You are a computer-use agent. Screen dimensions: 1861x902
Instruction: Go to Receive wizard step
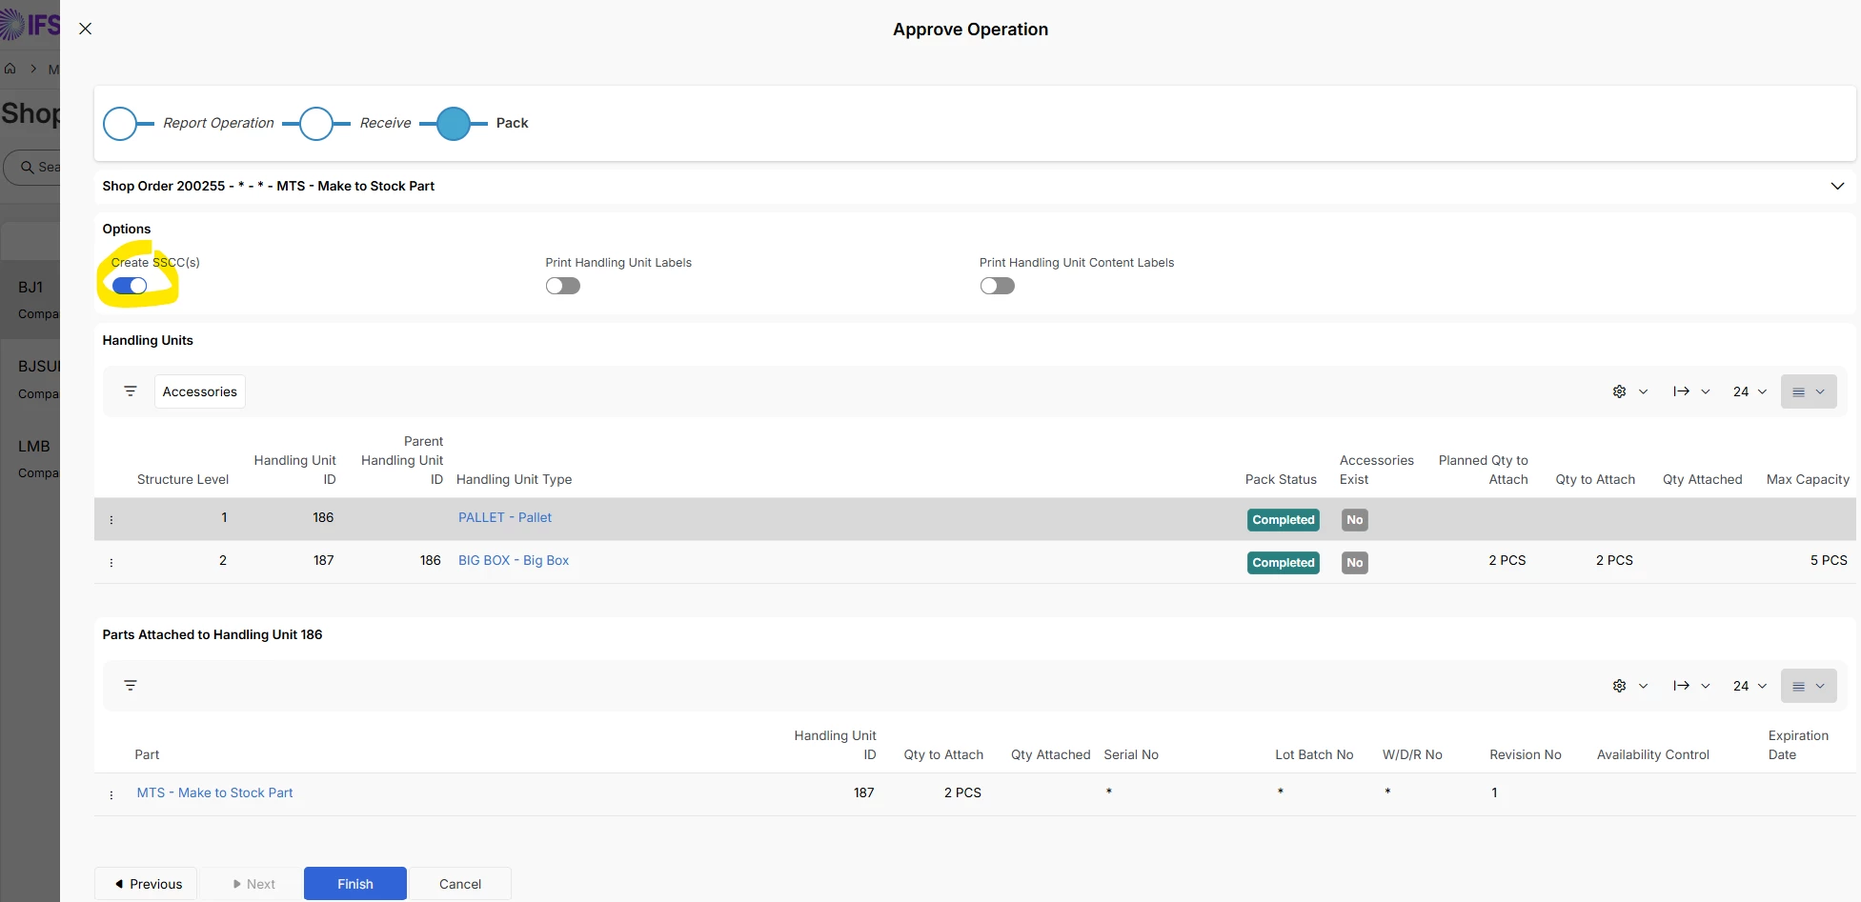click(x=316, y=123)
